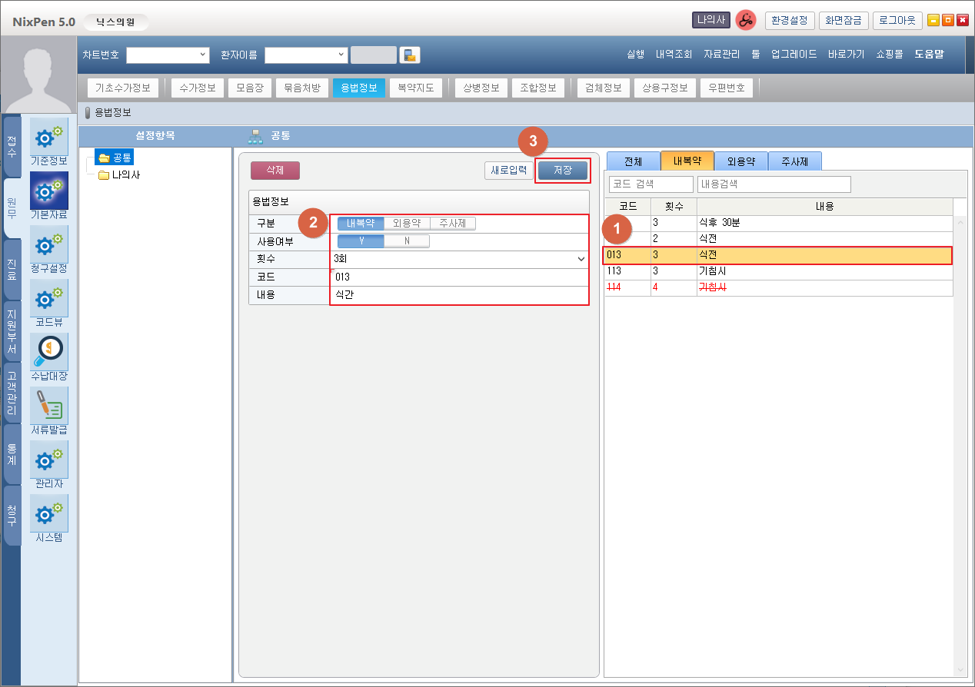Screen dimensions: 975x687
Task: Click the patient search icon beside name field
Action: tap(410, 55)
